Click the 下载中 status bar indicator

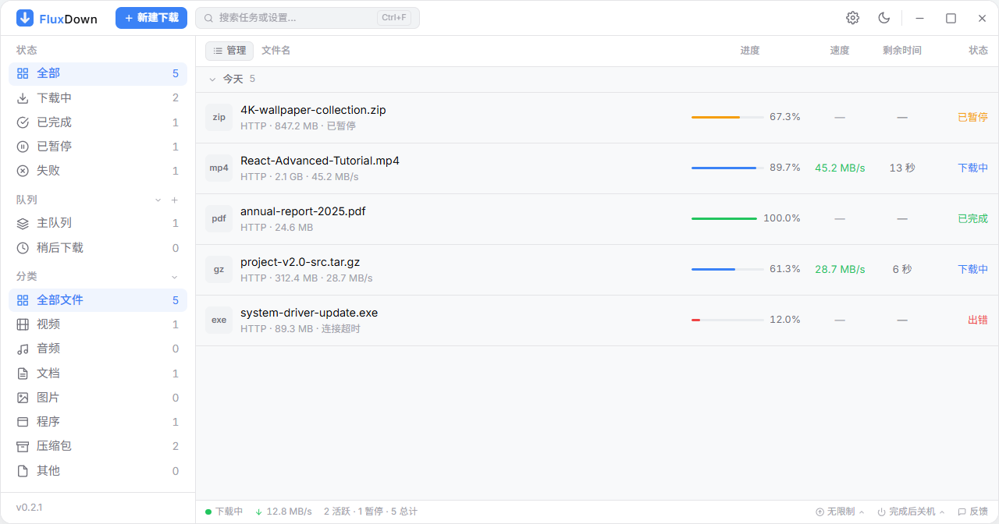pyautogui.click(x=224, y=512)
